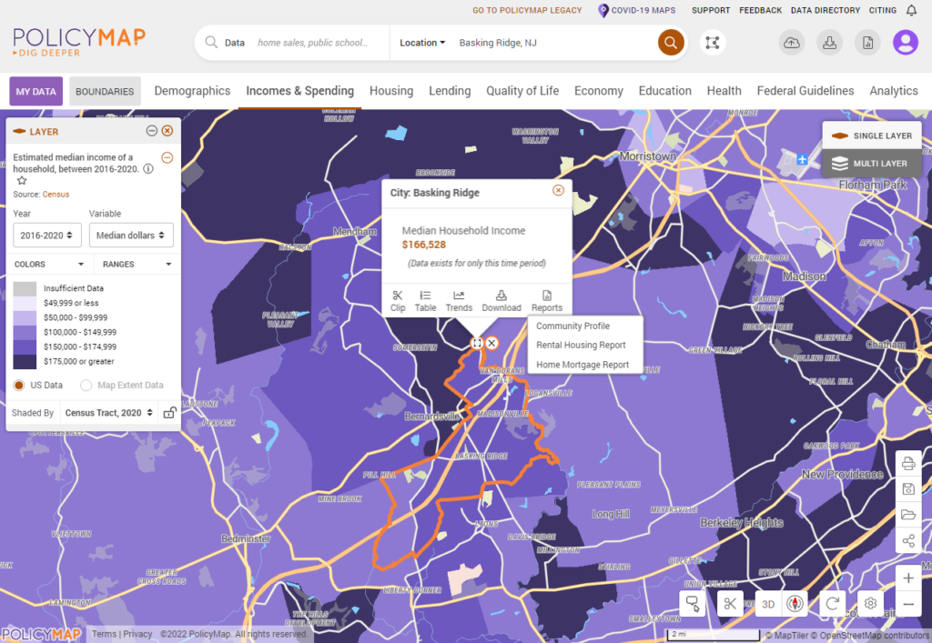
Task: Switch to Multi Layer mode
Action: pos(872,164)
